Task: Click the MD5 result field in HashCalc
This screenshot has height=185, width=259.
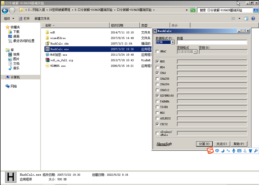Action: [212, 62]
